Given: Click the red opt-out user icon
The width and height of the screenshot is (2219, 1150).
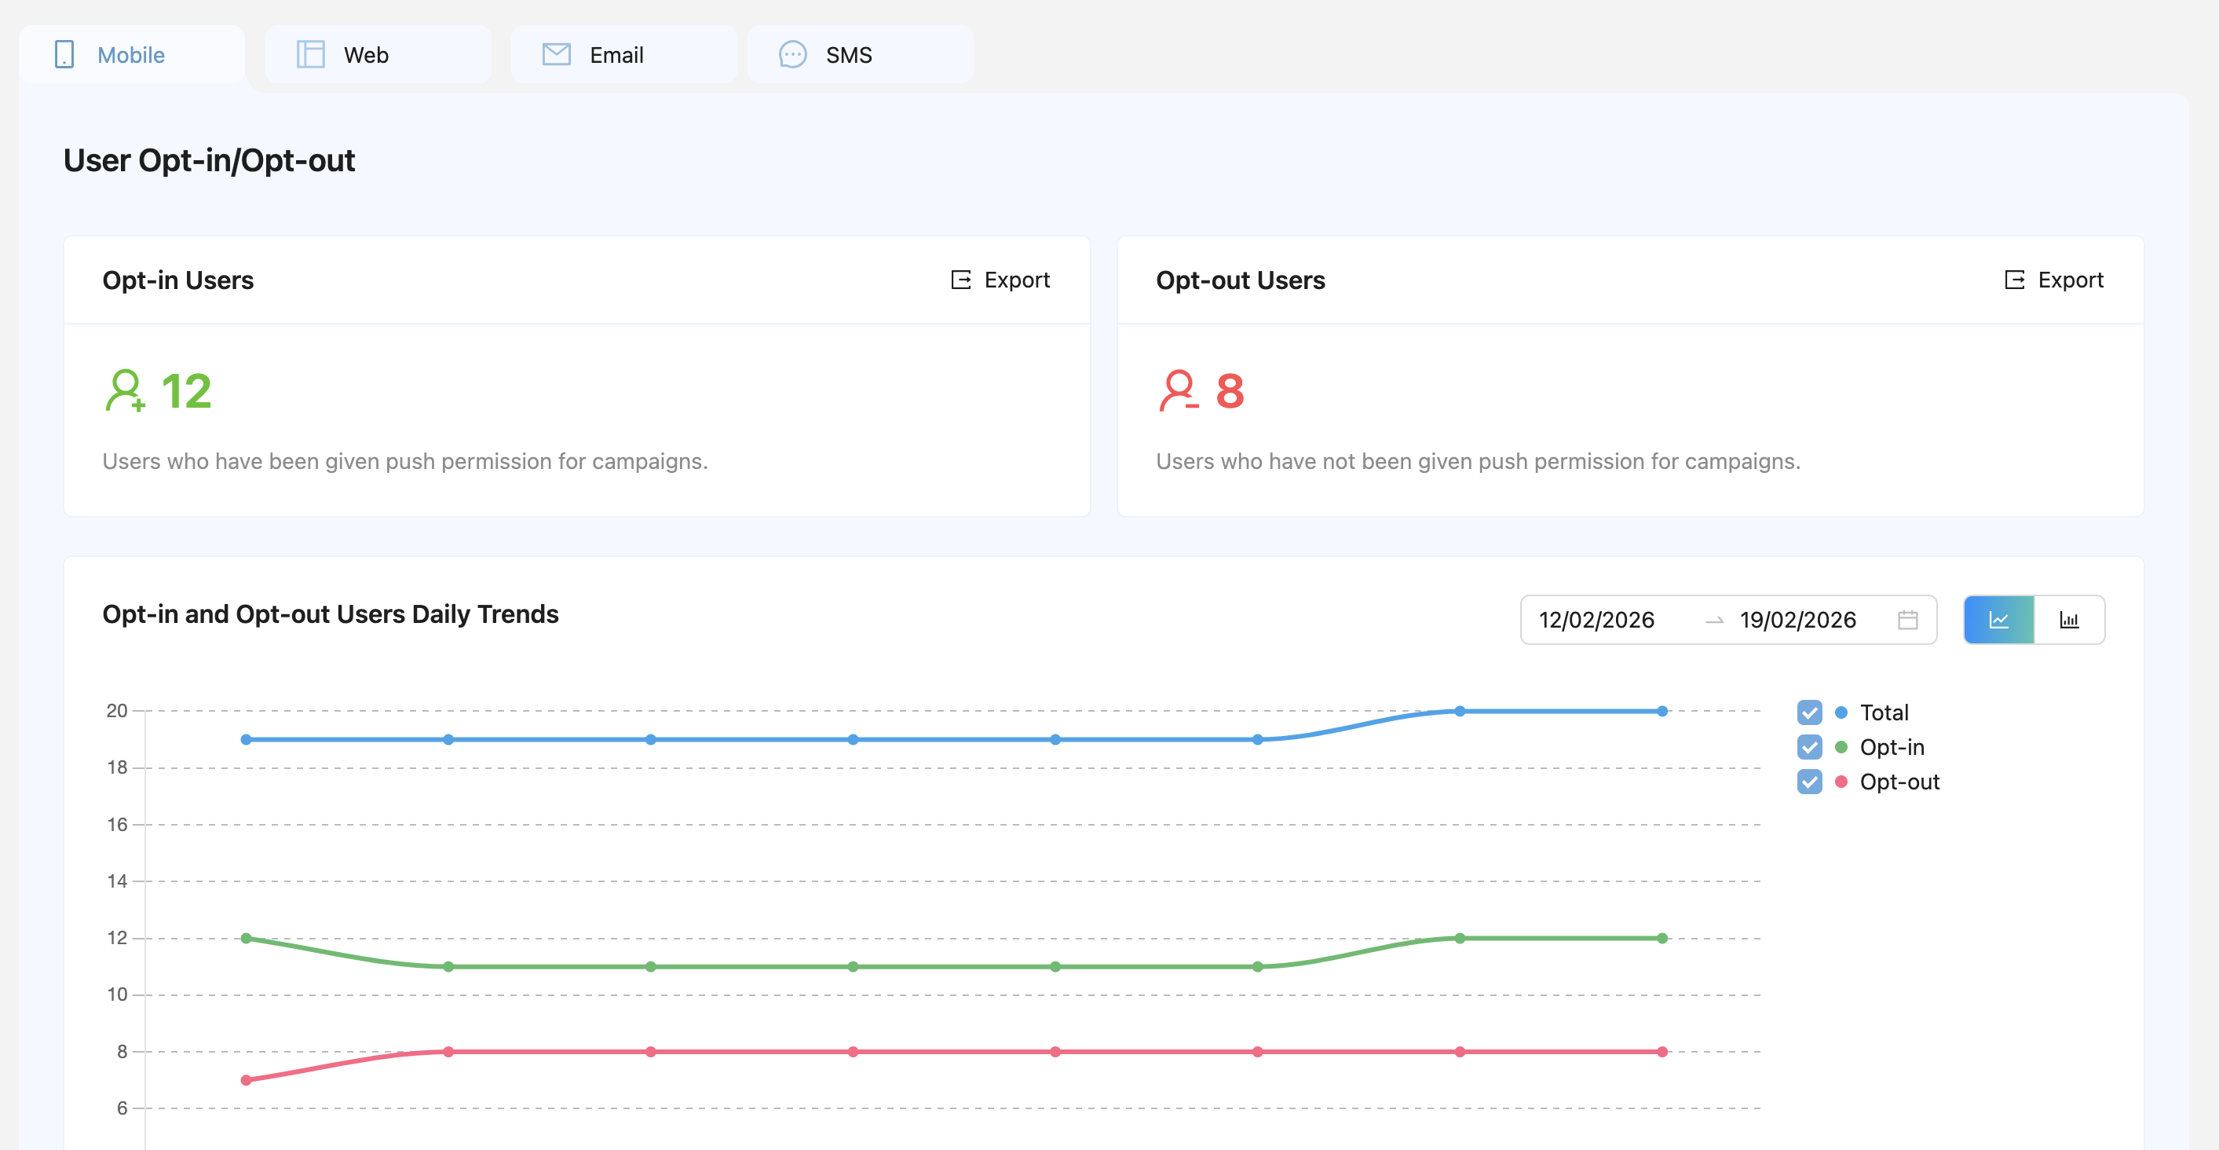Looking at the screenshot, I should click(x=1178, y=390).
